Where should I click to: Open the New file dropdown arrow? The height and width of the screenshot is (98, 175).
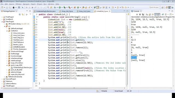pos(5,7)
